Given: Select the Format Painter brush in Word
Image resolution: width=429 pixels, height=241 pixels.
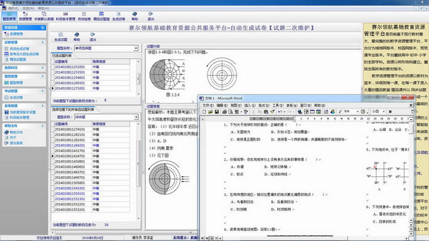Looking at the screenshot, I should (272, 112).
